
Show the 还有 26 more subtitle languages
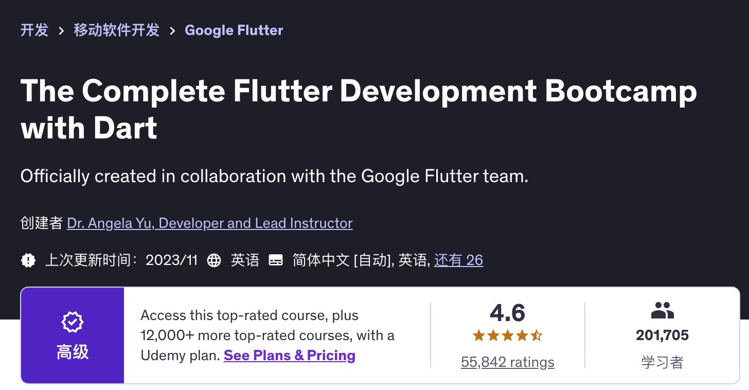[458, 260]
